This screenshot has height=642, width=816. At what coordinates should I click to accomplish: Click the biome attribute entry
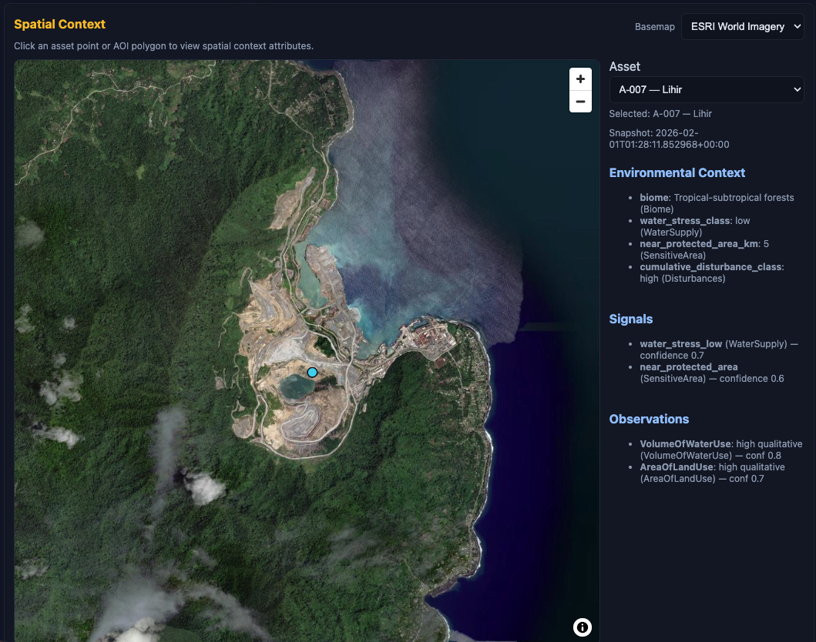[716, 203]
